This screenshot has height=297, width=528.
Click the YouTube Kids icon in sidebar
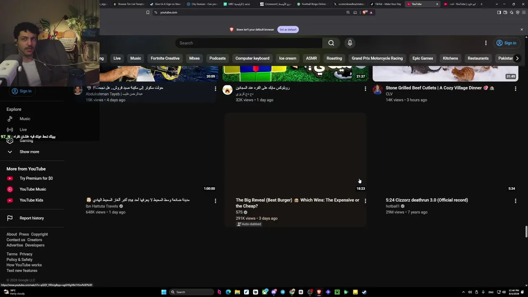(x=10, y=200)
